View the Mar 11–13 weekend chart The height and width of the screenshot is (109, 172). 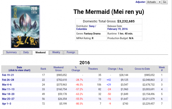(8, 89)
